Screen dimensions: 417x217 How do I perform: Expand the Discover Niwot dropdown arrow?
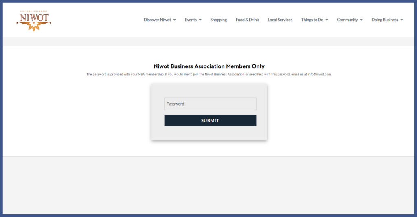click(x=174, y=20)
